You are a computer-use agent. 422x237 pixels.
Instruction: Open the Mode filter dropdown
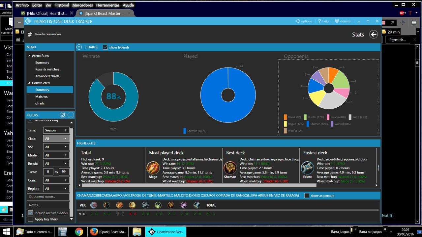tap(56, 155)
